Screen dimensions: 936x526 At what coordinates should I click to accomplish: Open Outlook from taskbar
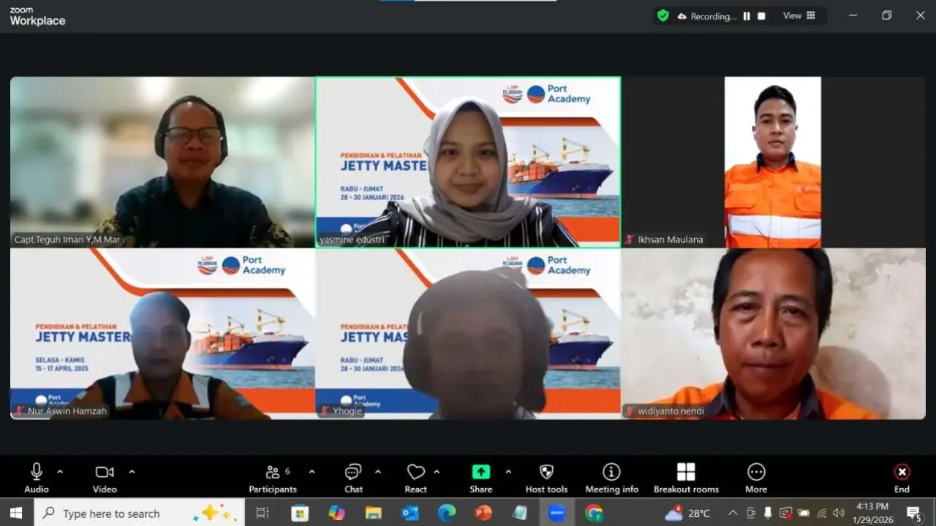(x=409, y=514)
